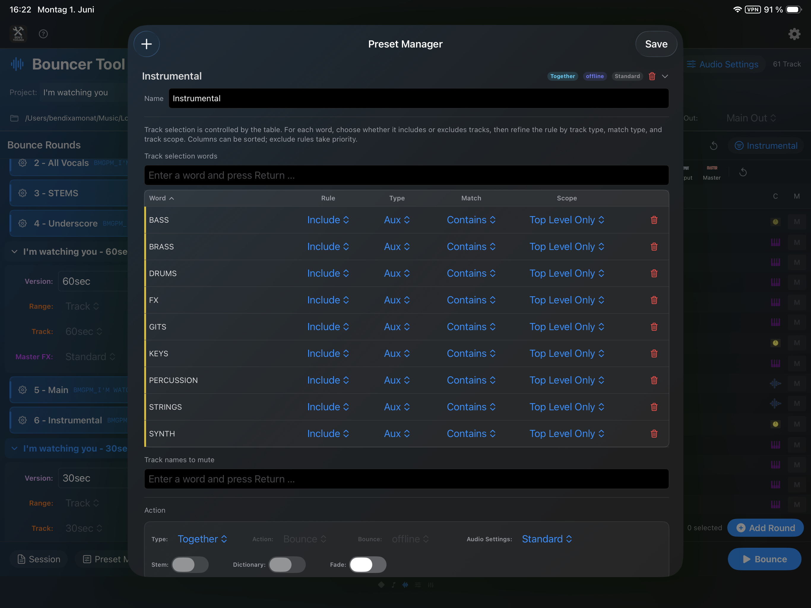Sort table by Scope column header

click(x=567, y=198)
